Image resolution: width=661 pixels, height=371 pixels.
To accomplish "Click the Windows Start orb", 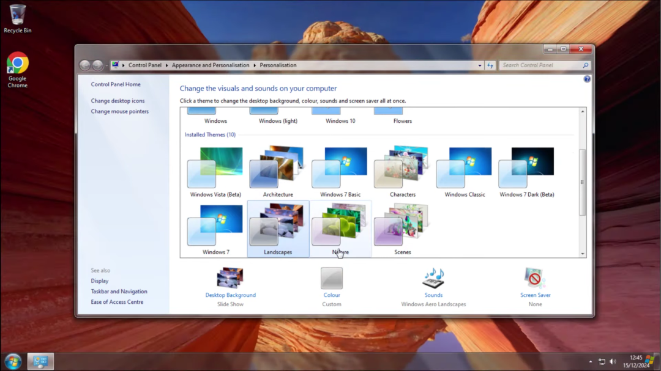I will click(x=13, y=361).
